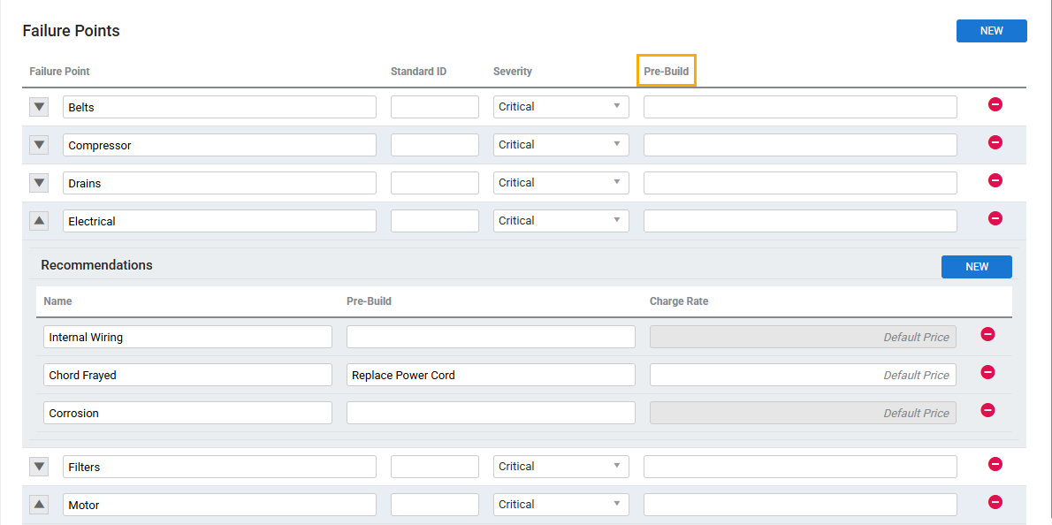Click the red remove icon for Drains
Image resolution: width=1052 pixels, height=525 pixels.
click(x=995, y=180)
